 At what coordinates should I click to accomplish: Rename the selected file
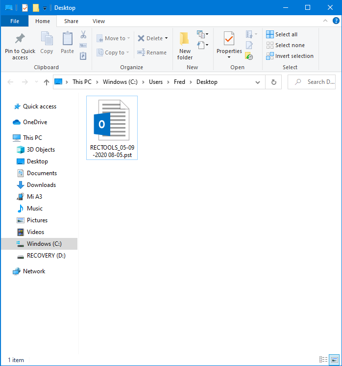(152, 52)
